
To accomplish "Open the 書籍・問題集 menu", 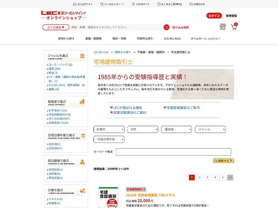I will (93, 39).
